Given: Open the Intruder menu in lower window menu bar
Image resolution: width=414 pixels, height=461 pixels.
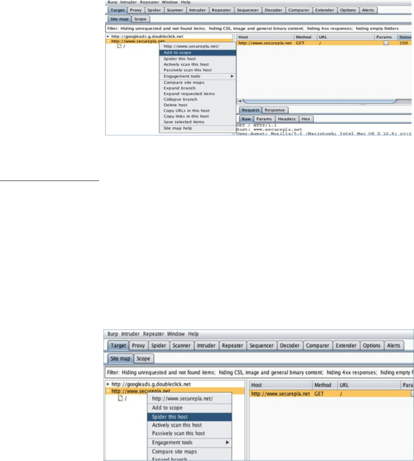Looking at the screenshot, I should (x=130, y=334).
